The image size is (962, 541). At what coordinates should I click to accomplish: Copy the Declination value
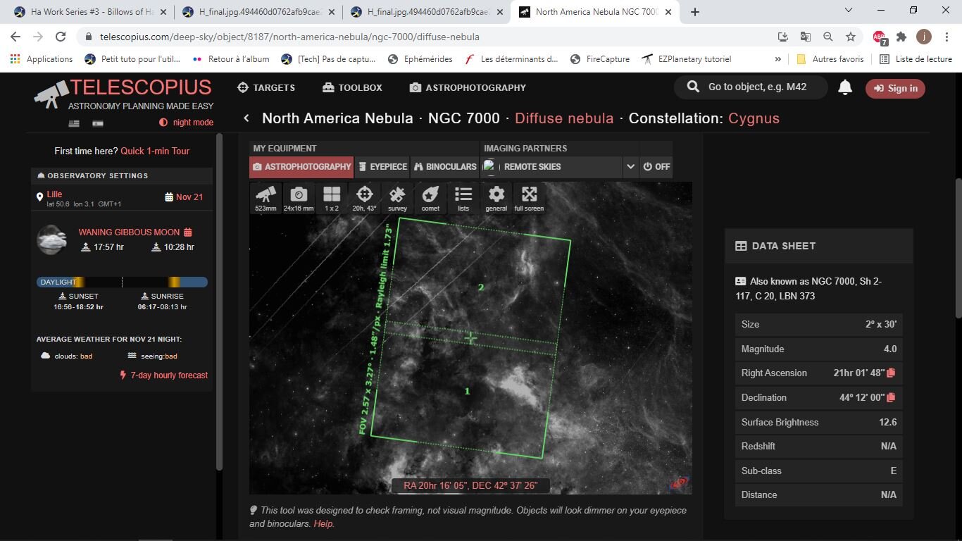pyautogui.click(x=891, y=397)
